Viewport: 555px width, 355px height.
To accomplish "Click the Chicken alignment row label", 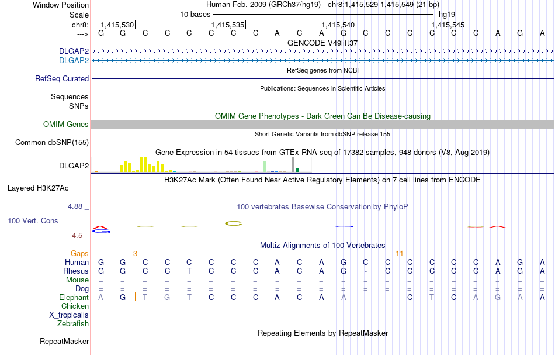I will [x=75, y=306].
